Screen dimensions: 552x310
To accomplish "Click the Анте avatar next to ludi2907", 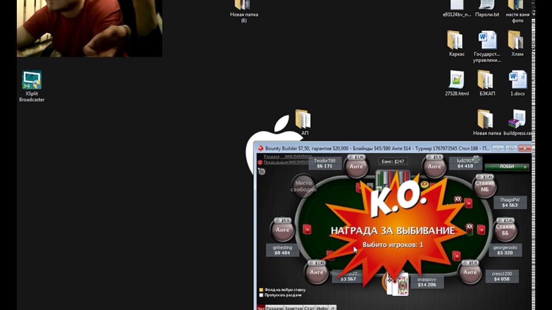I will point(434,166).
